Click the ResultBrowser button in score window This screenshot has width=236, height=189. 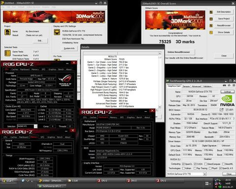224,26
